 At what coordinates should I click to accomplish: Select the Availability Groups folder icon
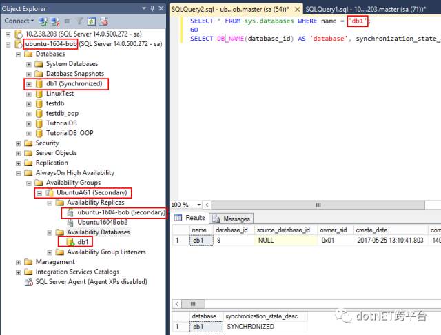point(39,183)
